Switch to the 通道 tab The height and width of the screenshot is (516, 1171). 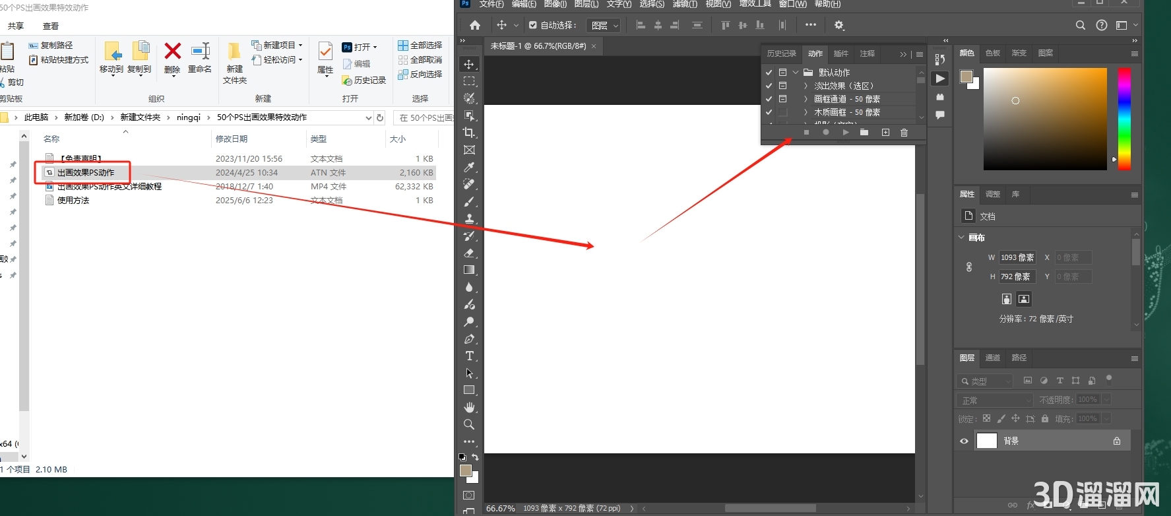coord(992,358)
